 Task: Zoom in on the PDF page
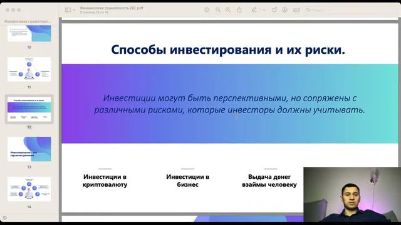pyautogui.click(x=227, y=10)
